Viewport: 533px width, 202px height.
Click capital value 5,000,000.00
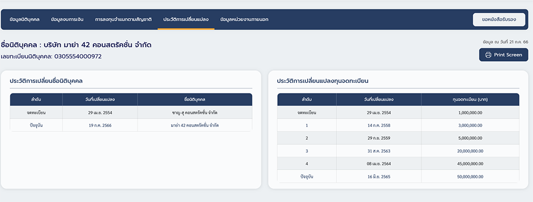pos(470,138)
